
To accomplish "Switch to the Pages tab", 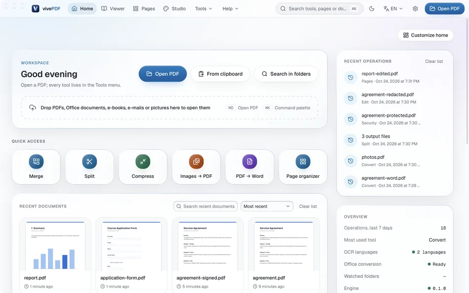I will pyautogui.click(x=144, y=9).
